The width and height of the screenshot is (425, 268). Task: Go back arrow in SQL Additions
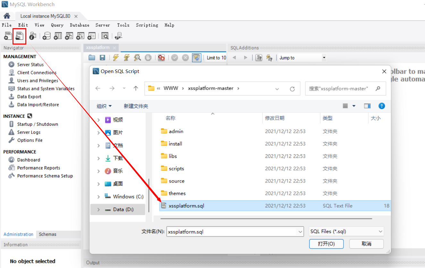click(234, 58)
